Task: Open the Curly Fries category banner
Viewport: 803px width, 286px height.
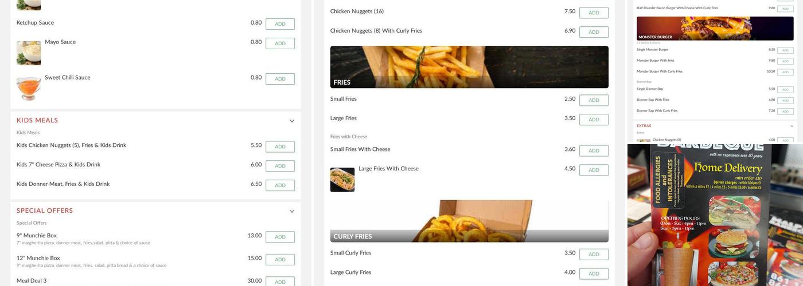Action: click(x=469, y=221)
